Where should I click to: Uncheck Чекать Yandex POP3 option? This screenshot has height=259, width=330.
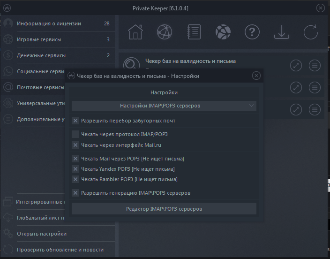click(x=75, y=169)
